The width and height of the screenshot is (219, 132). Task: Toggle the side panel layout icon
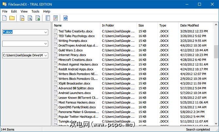pos(48,18)
